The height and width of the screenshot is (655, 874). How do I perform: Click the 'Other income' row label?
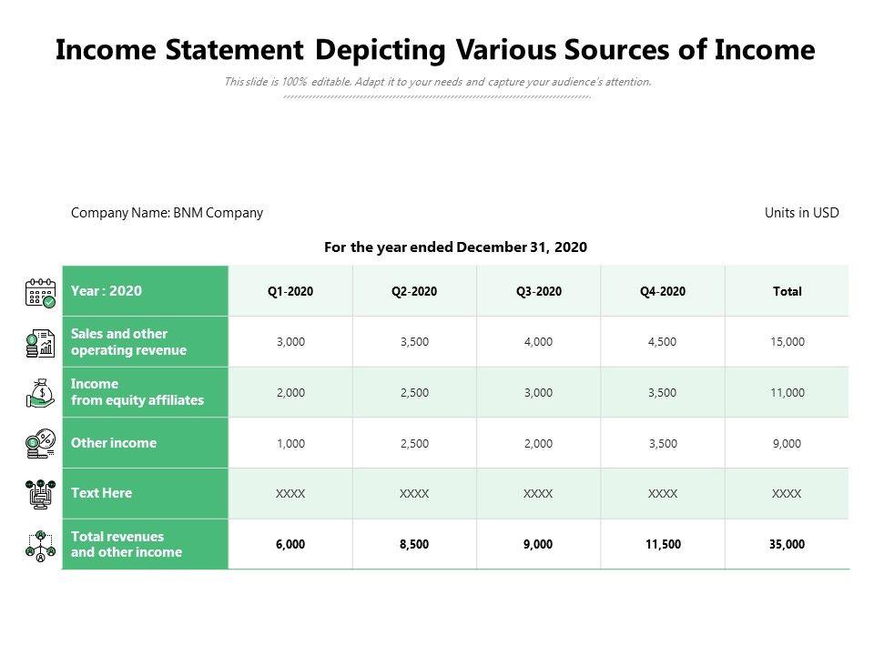pos(114,443)
